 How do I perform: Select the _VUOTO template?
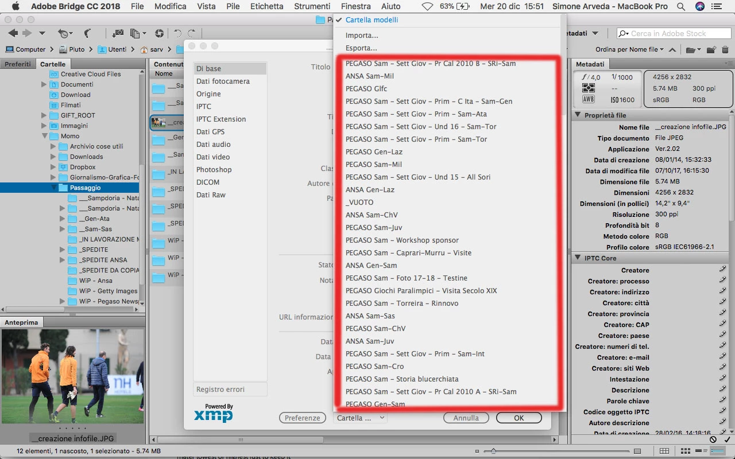coord(359,202)
